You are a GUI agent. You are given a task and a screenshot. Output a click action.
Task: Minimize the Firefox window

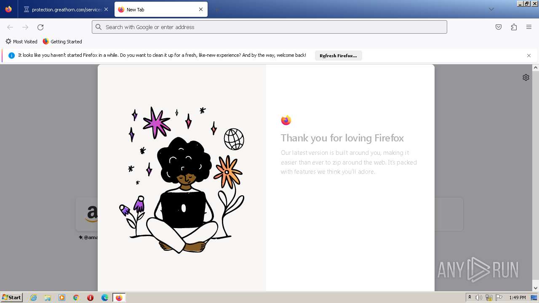pyautogui.click(x=520, y=3)
